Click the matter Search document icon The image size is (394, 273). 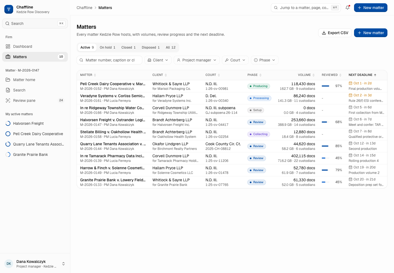point(8,90)
